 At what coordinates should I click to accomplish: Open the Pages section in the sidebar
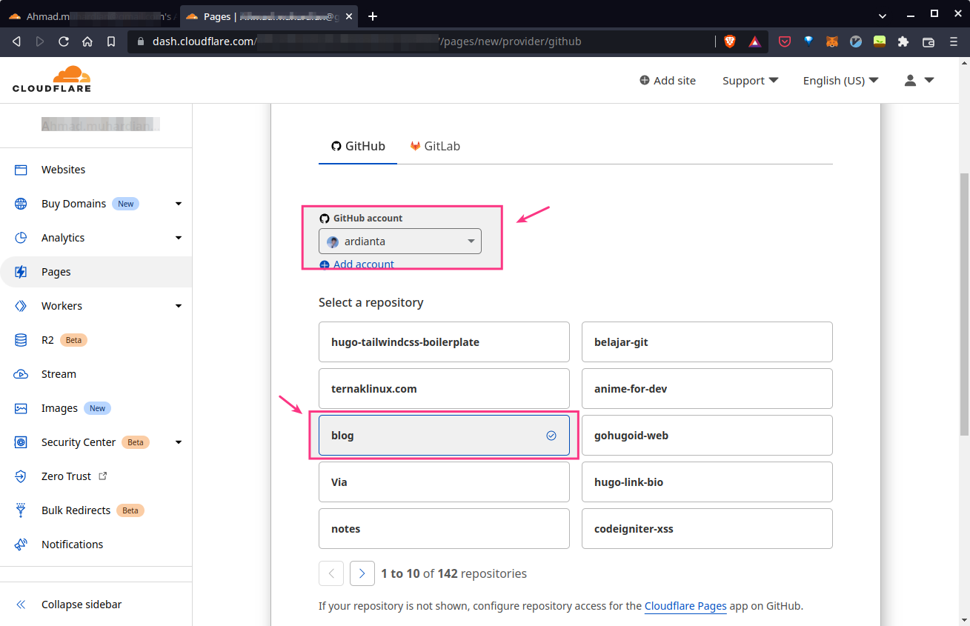[x=55, y=272]
